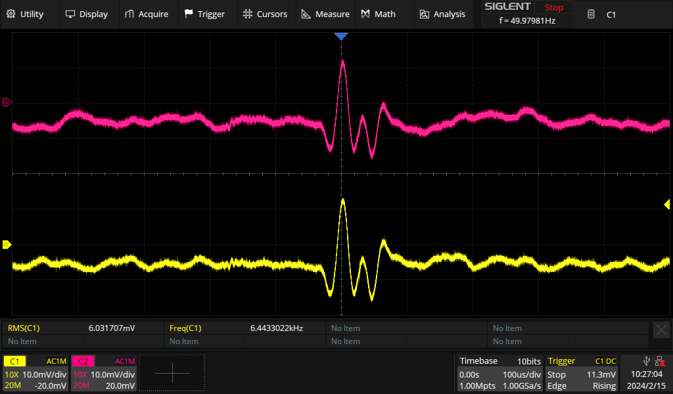This screenshot has height=394, width=673.
Task: Select the yellow C1 ground level marker
Action: pyautogui.click(x=7, y=244)
